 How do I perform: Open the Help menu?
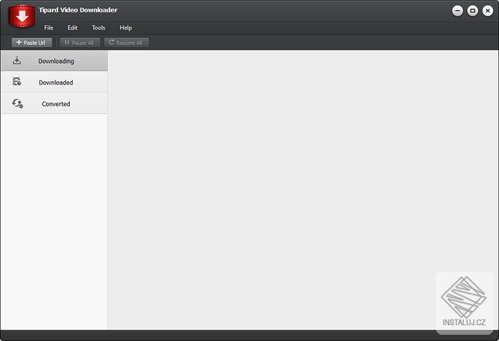[125, 28]
